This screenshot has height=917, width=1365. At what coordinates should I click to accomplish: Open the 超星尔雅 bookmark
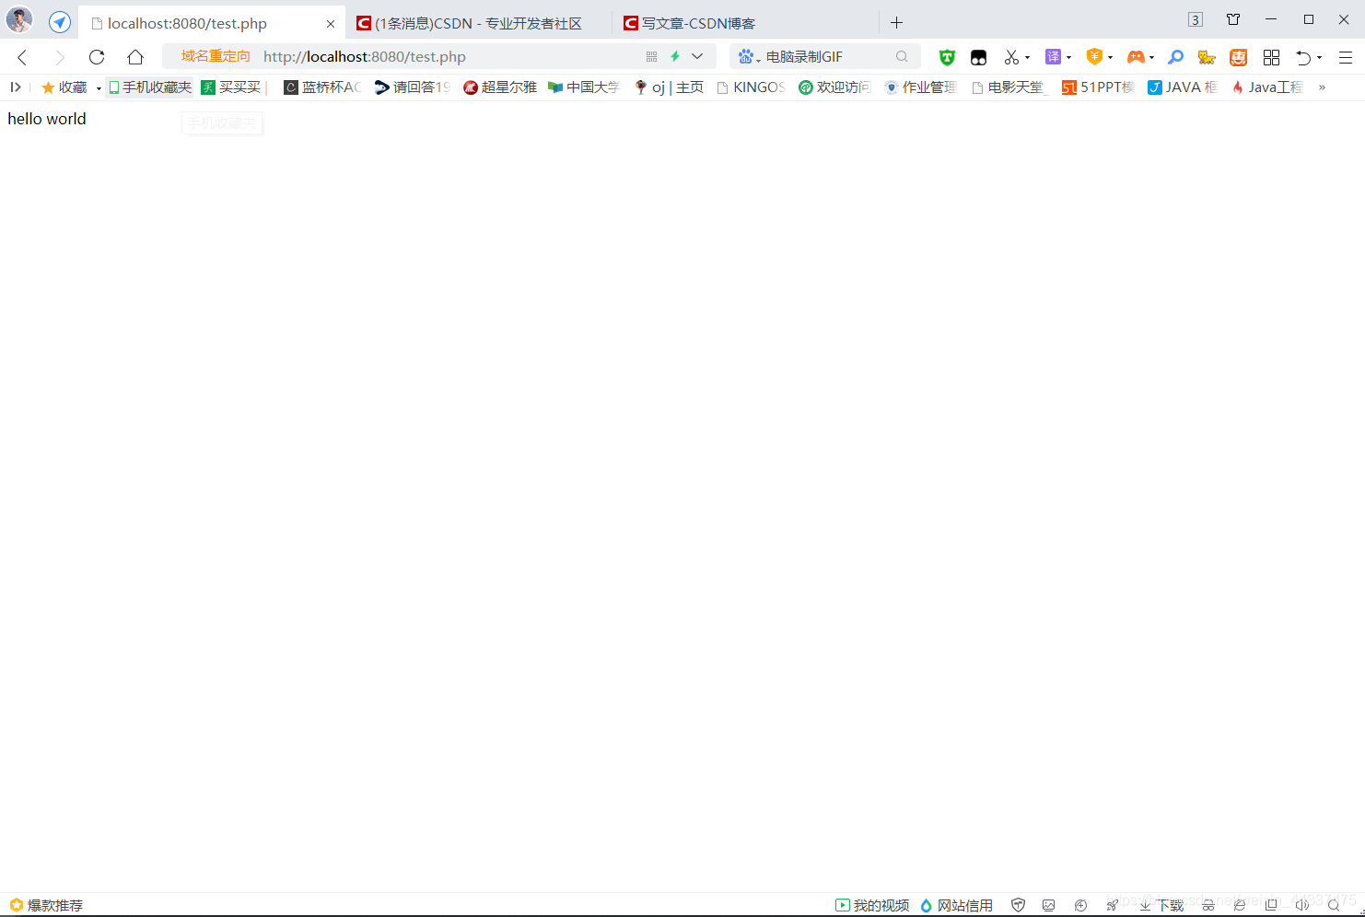coord(500,87)
